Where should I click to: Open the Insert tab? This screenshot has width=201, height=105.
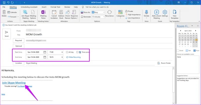coord(44,7)
